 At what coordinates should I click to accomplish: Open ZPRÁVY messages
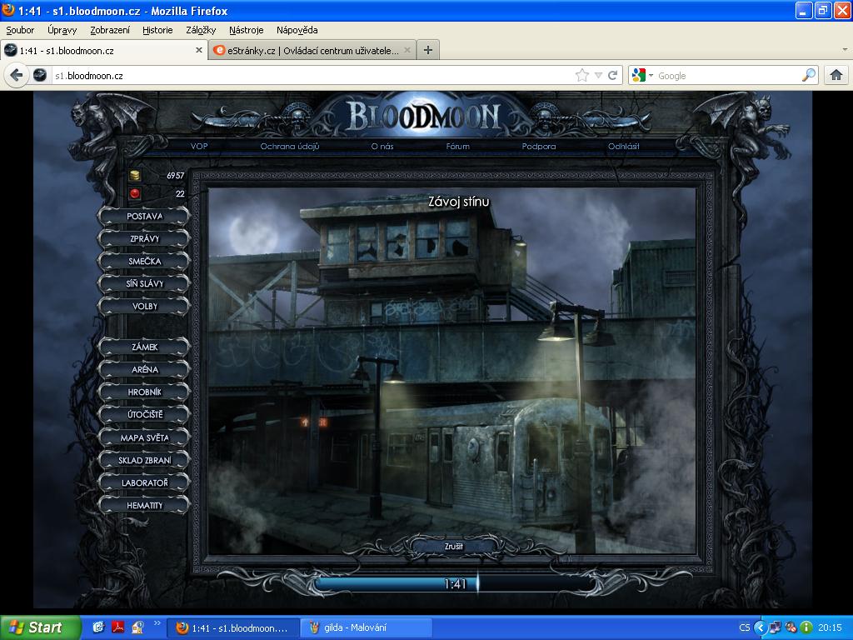(x=144, y=238)
